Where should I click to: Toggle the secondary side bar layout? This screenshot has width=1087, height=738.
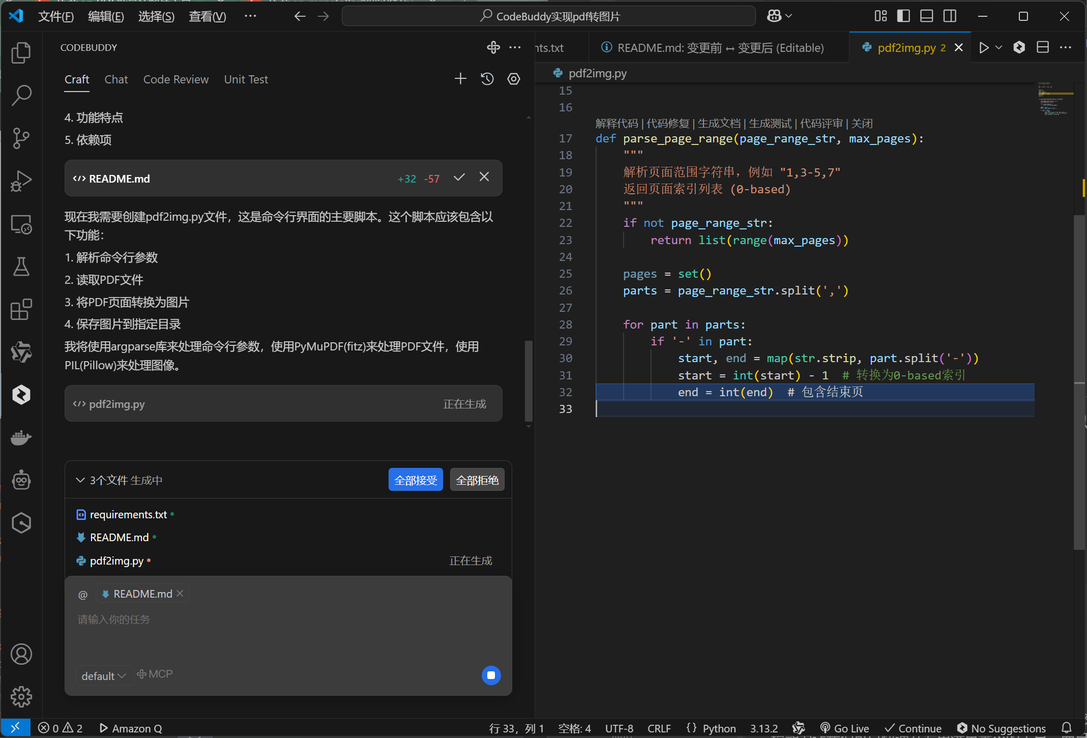pos(949,16)
